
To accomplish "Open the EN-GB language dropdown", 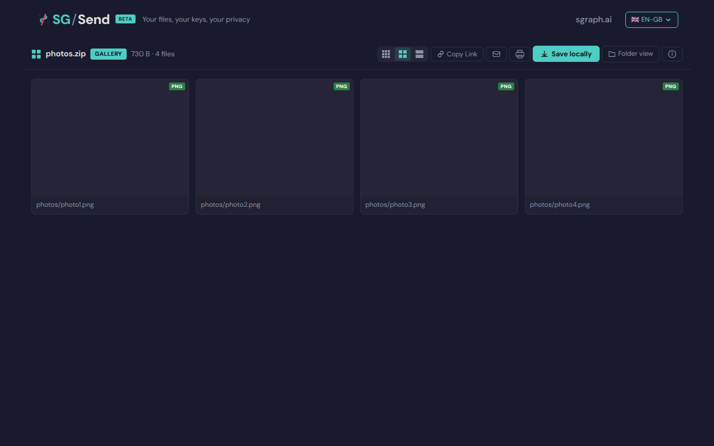I will pyautogui.click(x=651, y=19).
